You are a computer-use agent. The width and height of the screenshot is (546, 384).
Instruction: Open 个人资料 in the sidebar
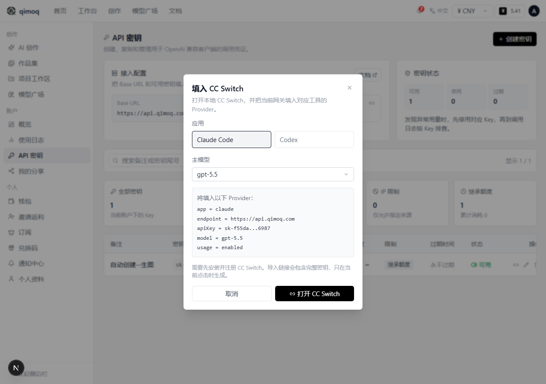coord(47,279)
